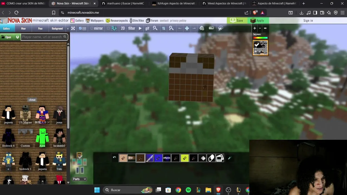Select the eraser tool
The width and height of the screenshot is (347, 195).
click(211, 158)
